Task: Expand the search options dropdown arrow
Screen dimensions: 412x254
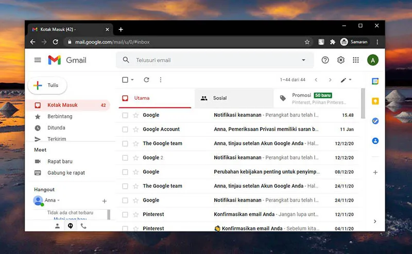Action: click(303, 60)
